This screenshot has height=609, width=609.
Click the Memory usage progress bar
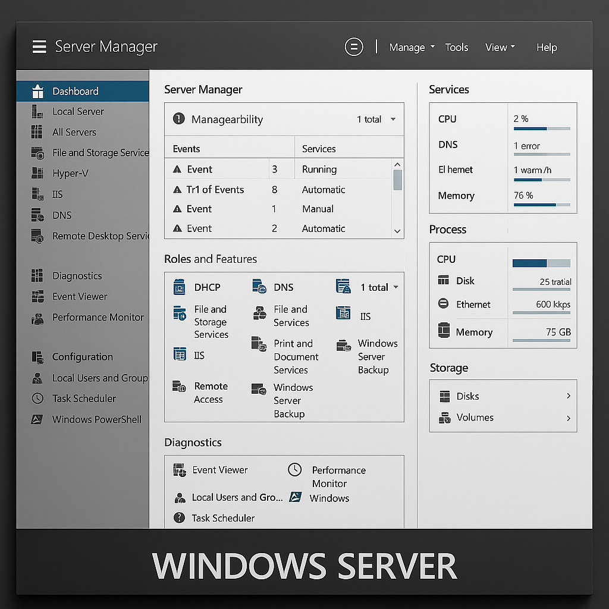click(542, 206)
